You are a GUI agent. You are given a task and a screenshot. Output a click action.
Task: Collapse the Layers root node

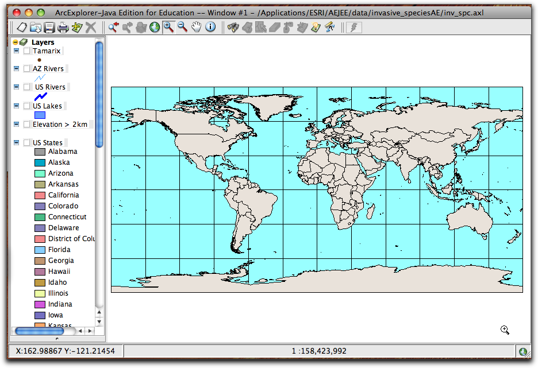16,42
